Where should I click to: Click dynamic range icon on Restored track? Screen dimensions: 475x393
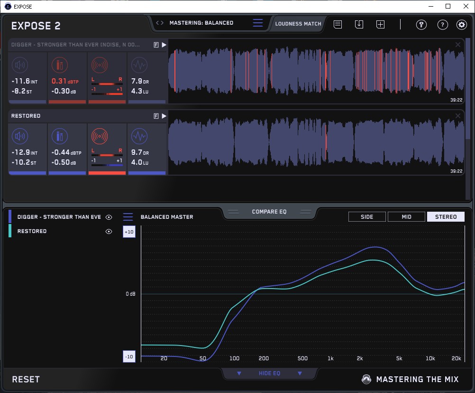tap(139, 136)
